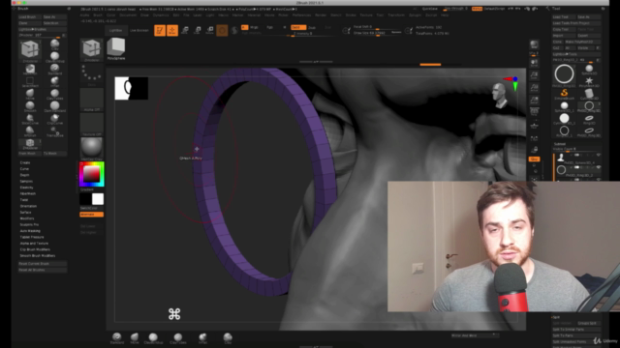Click the Sculptris Pro icon in top shelf
Screen dimensions: 620x348
pyautogui.click(x=234, y=30)
